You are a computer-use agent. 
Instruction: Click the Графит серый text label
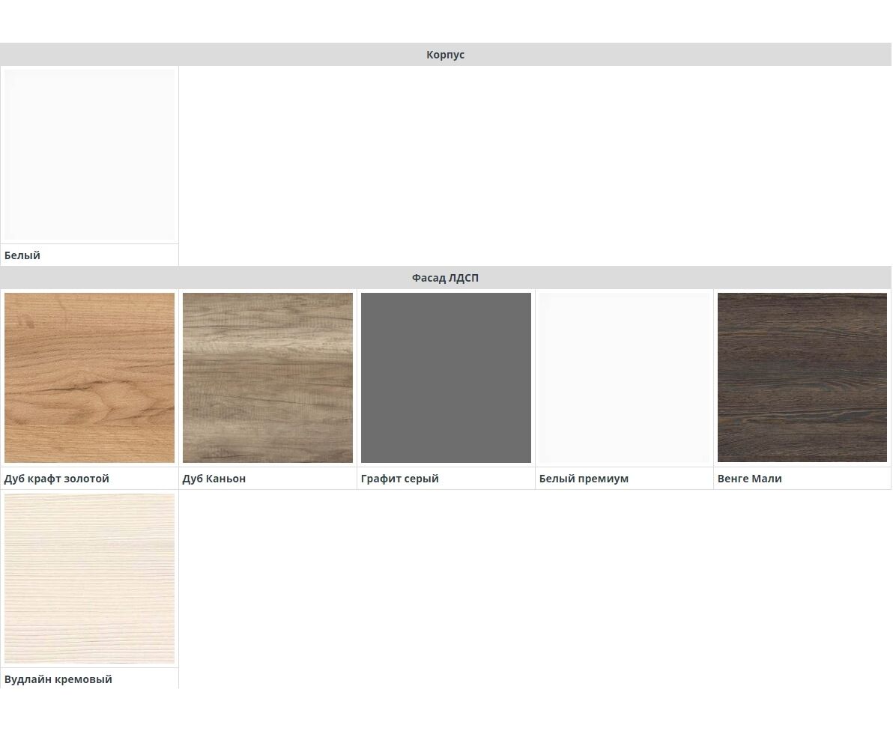(400, 479)
